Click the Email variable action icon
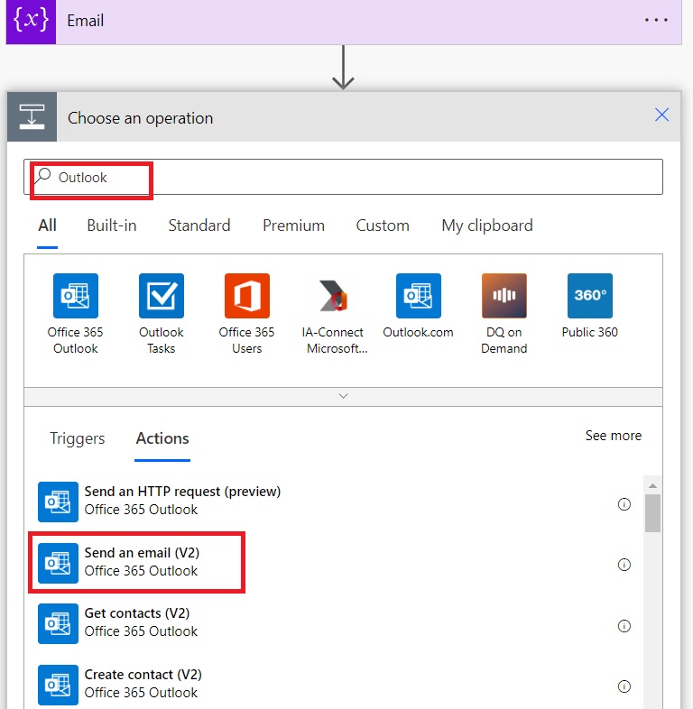The width and height of the screenshot is (693, 709). [x=31, y=21]
